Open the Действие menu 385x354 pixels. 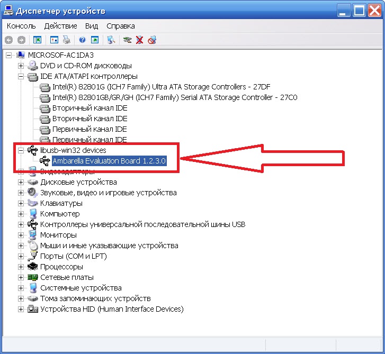click(60, 26)
